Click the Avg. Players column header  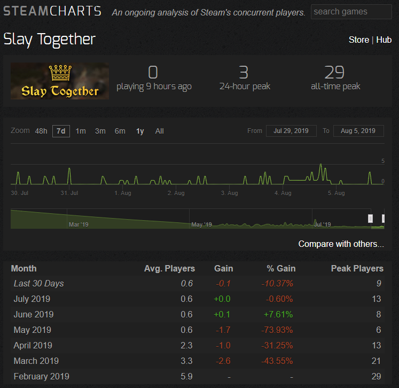pos(169,269)
